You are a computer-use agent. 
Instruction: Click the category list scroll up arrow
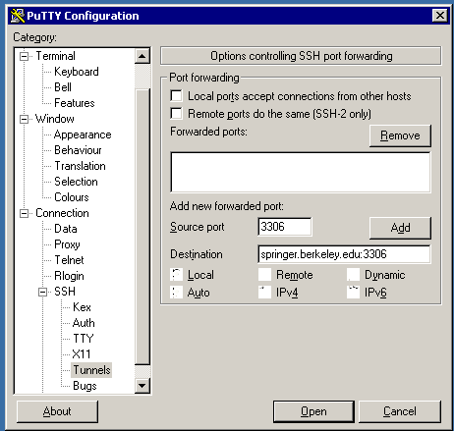(142, 56)
